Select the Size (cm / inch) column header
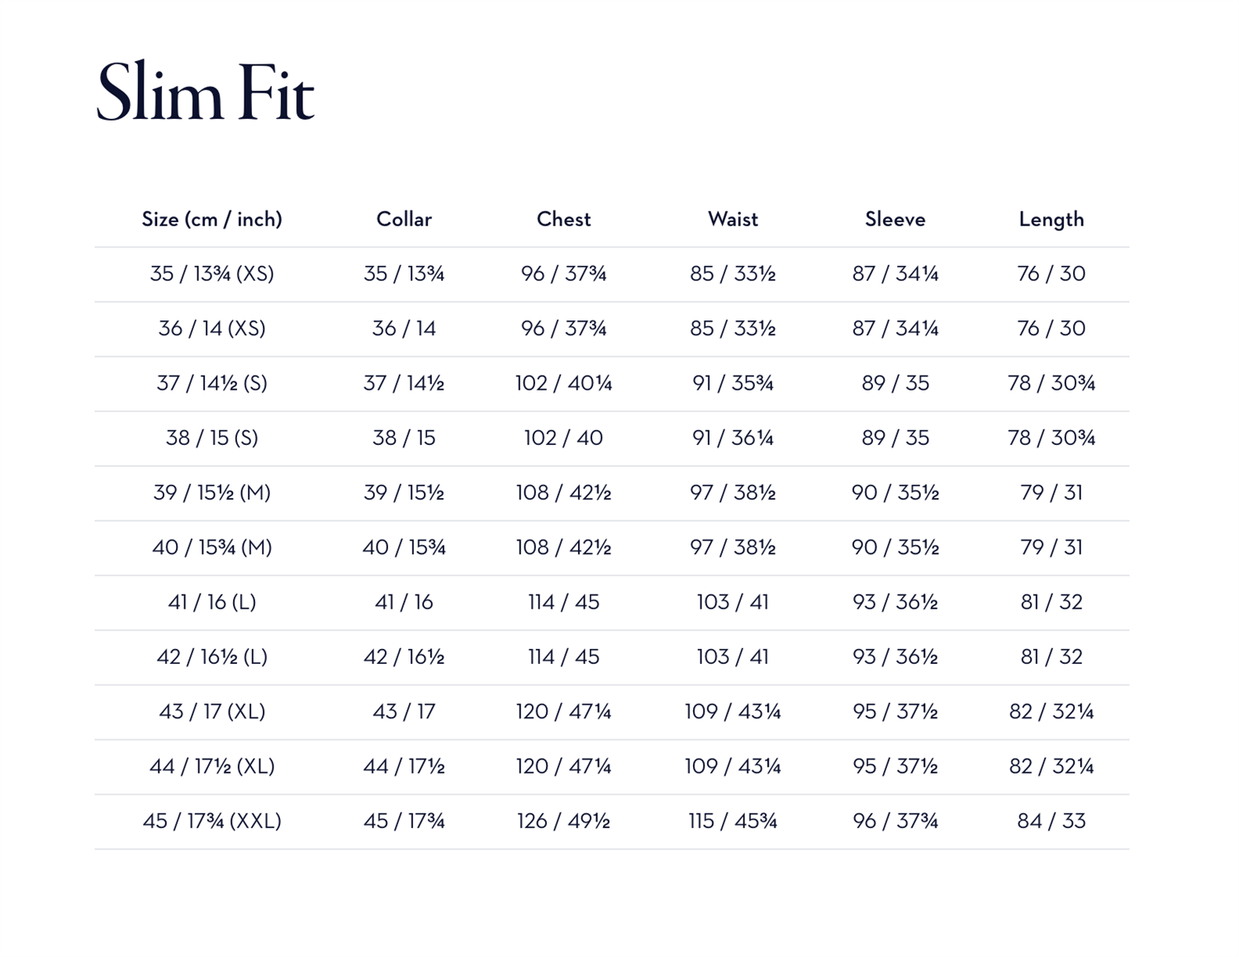The width and height of the screenshot is (1239, 957). tap(211, 219)
